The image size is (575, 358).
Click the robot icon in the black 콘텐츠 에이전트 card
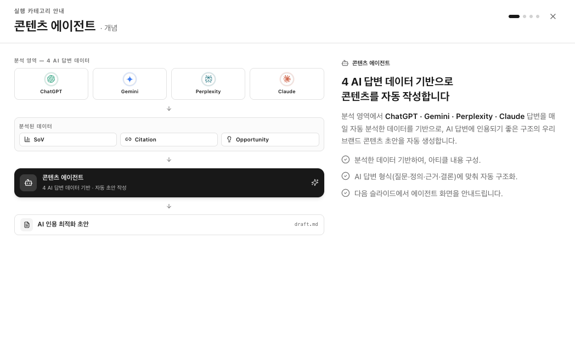point(28,183)
